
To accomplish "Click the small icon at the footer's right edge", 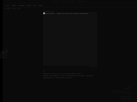I will click(134, 99).
